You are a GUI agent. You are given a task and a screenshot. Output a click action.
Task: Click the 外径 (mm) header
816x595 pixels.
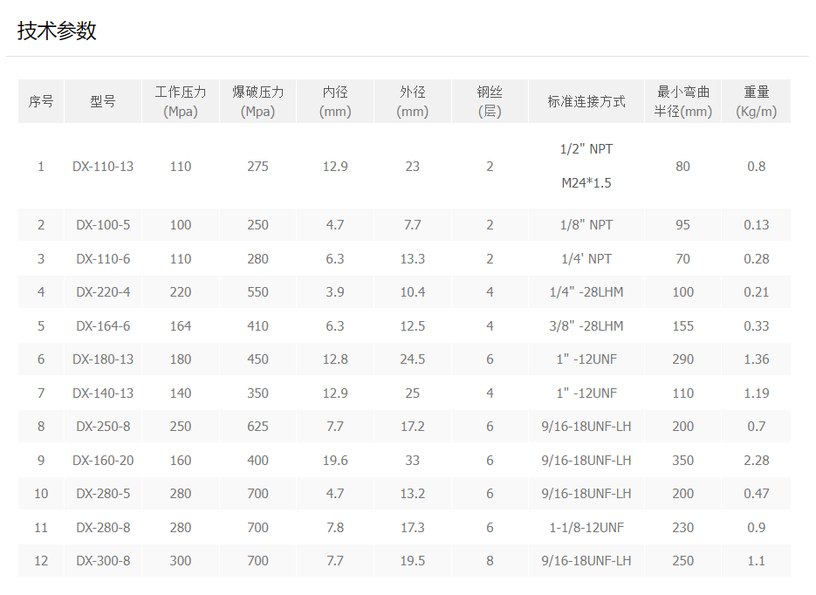[413, 101]
